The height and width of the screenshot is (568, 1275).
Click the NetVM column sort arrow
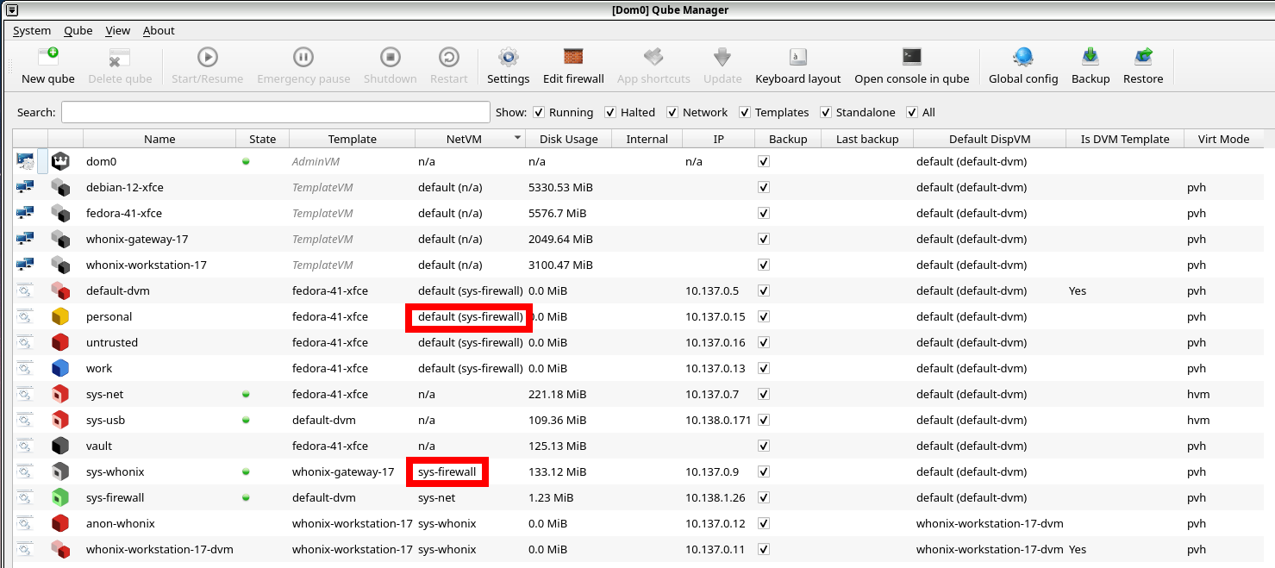(517, 139)
